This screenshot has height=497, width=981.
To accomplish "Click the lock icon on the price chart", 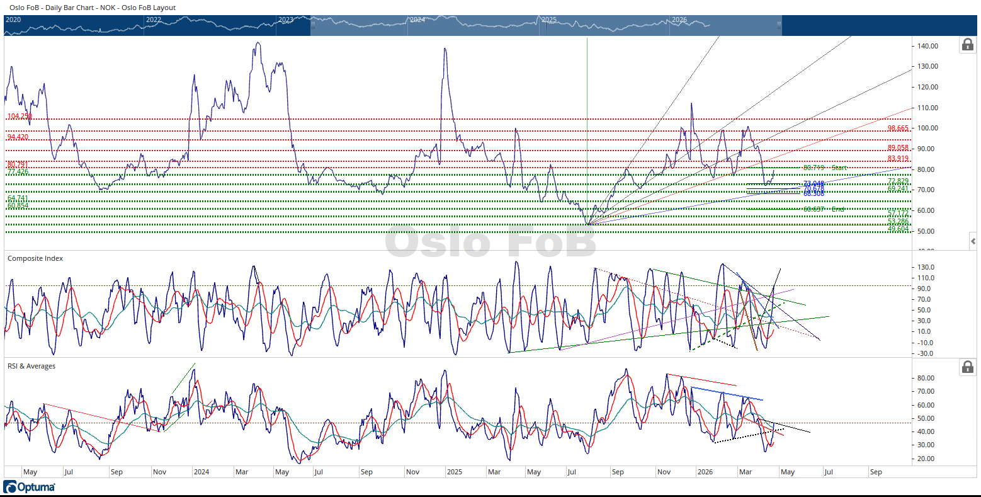I will 967,45.
